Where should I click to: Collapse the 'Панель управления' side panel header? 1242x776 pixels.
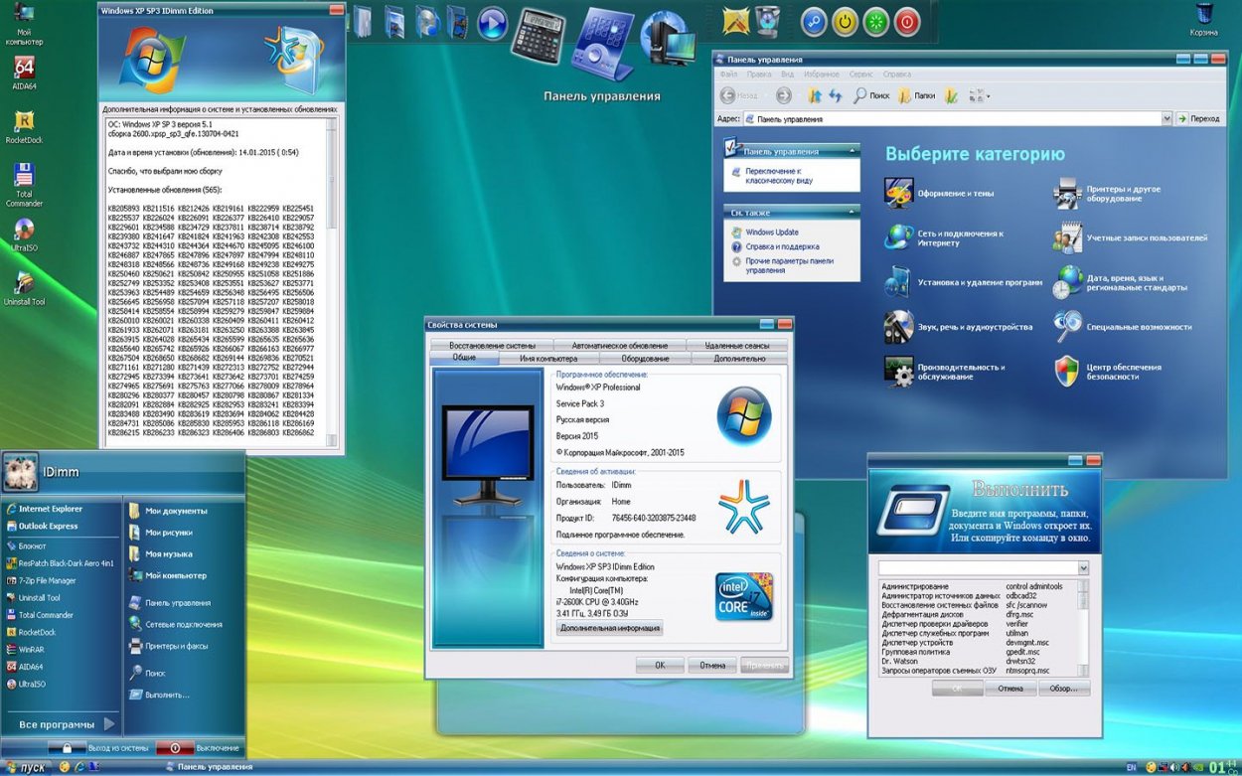point(852,151)
